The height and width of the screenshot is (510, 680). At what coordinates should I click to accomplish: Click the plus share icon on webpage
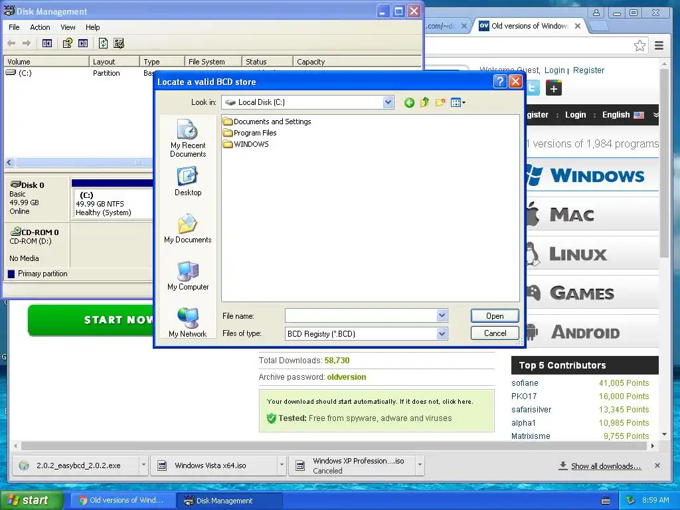tap(553, 88)
